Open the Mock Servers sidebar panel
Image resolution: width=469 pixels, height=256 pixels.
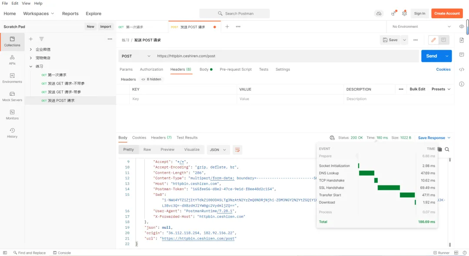pos(12,96)
